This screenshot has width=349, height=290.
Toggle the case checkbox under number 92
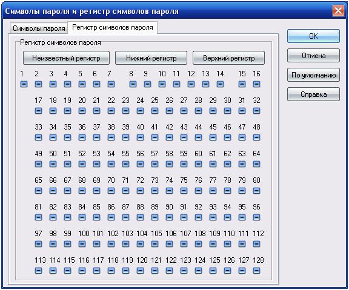click(x=198, y=217)
